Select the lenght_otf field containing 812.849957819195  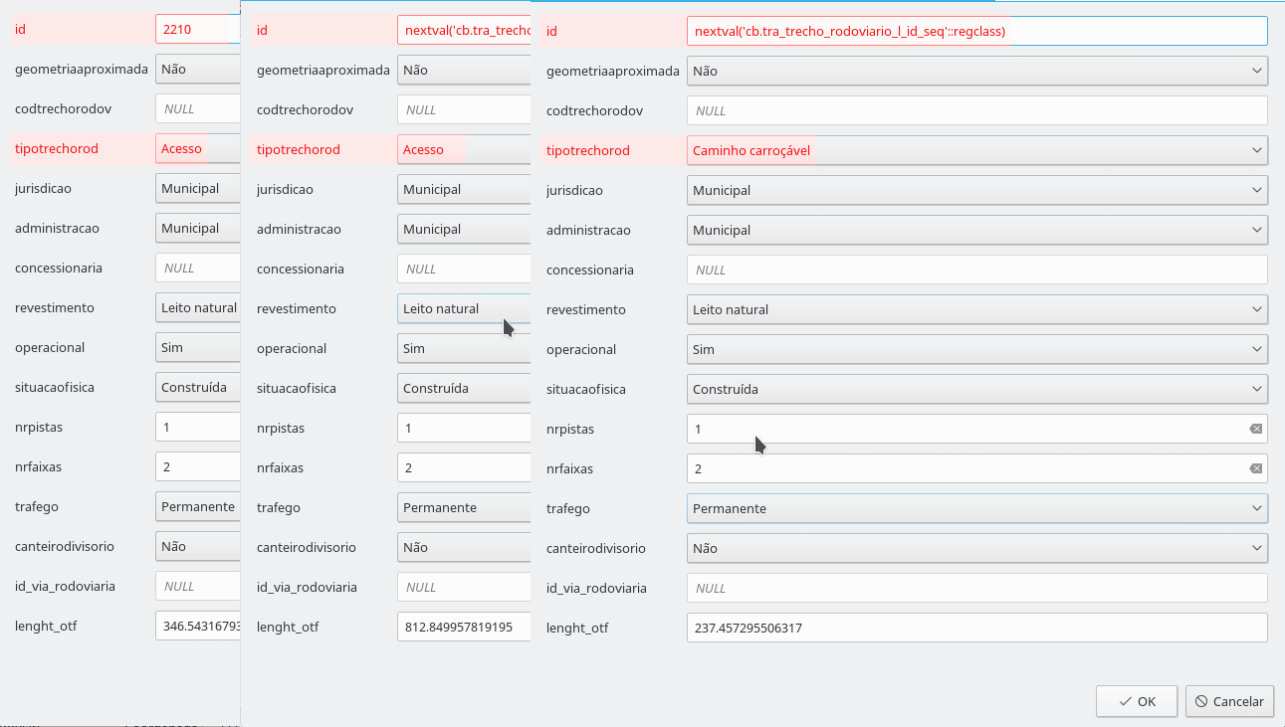[464, 627]
